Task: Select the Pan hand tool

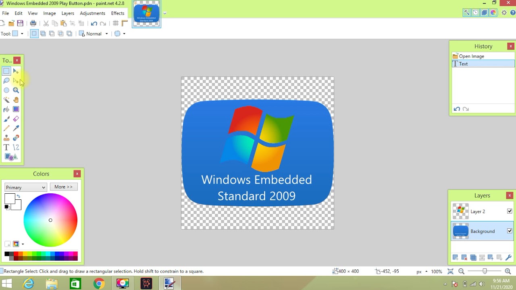Action: pos(16,100)
